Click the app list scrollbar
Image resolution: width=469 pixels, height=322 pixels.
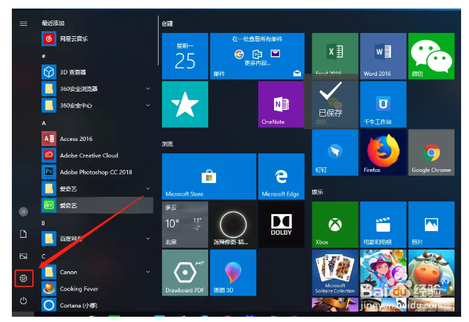158,41
